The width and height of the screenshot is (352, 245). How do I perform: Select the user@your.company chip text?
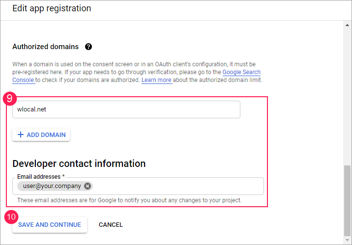point(52,186)
